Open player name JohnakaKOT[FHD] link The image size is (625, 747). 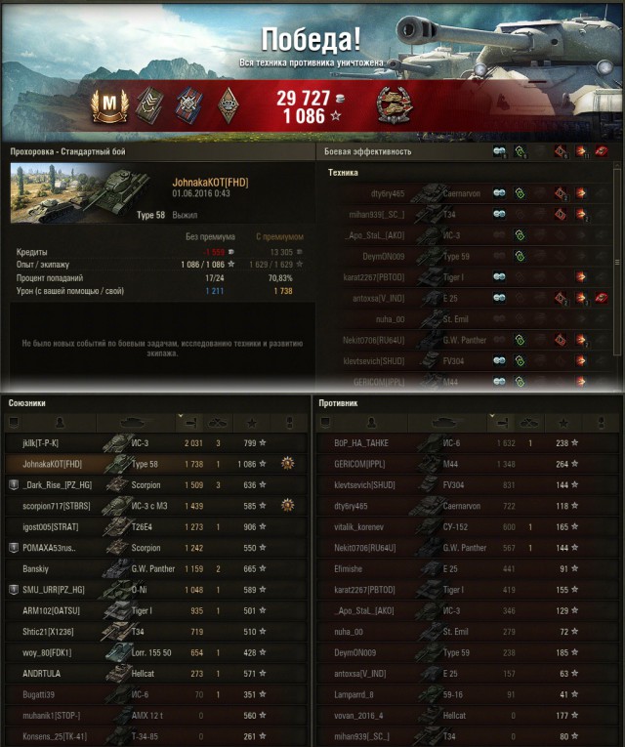click(x=210, y=183)
